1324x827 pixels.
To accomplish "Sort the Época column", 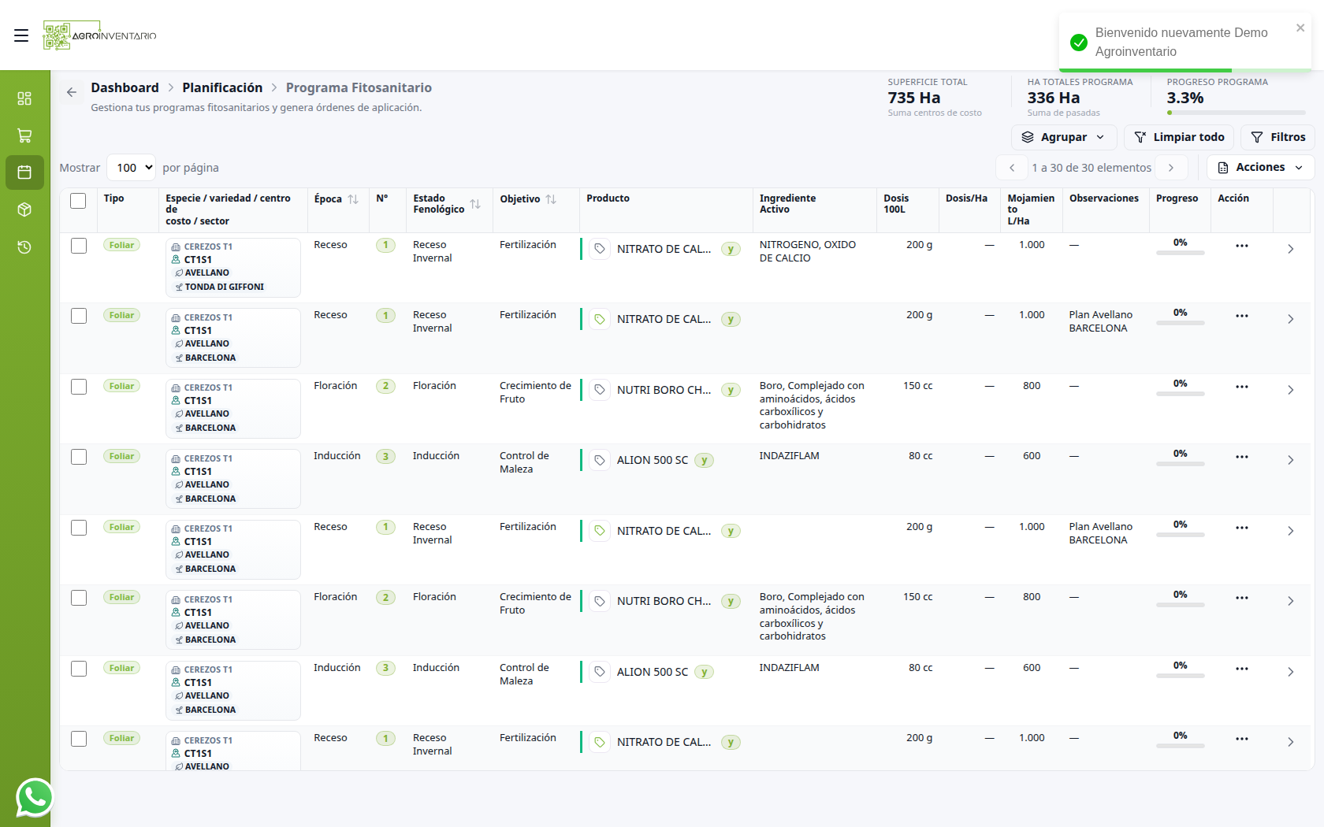I will (x=353, y=199).
